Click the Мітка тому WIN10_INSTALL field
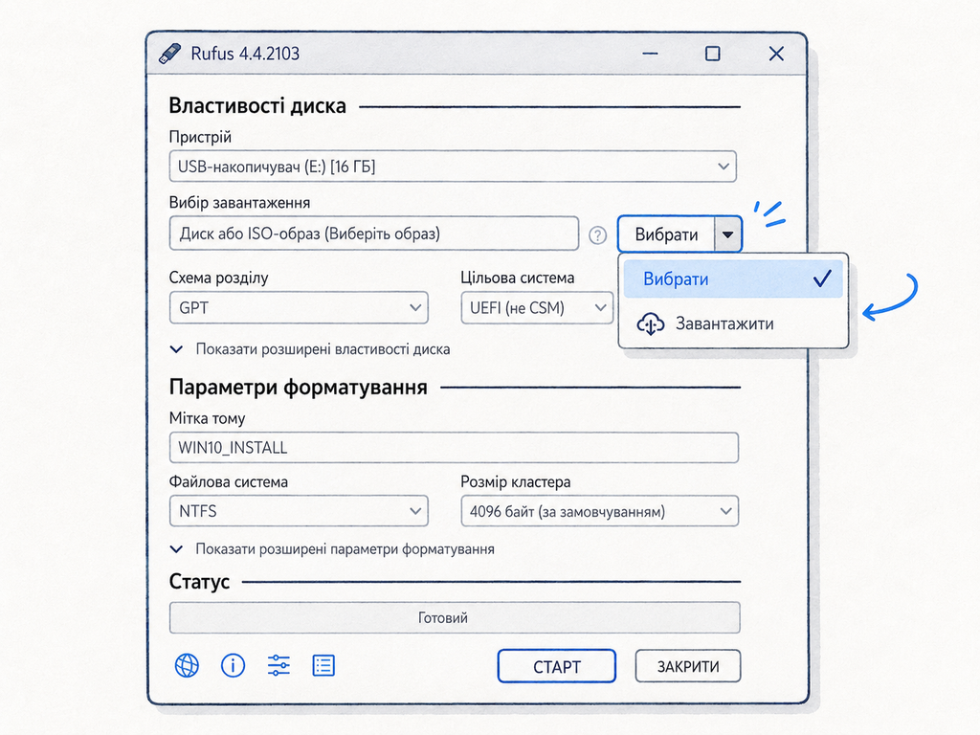Image resolution: width=980 pixels, height=735 pixels. (454, 448)
